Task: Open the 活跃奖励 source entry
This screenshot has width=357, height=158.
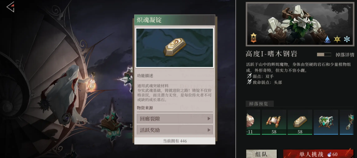Action: coord(175,130)
